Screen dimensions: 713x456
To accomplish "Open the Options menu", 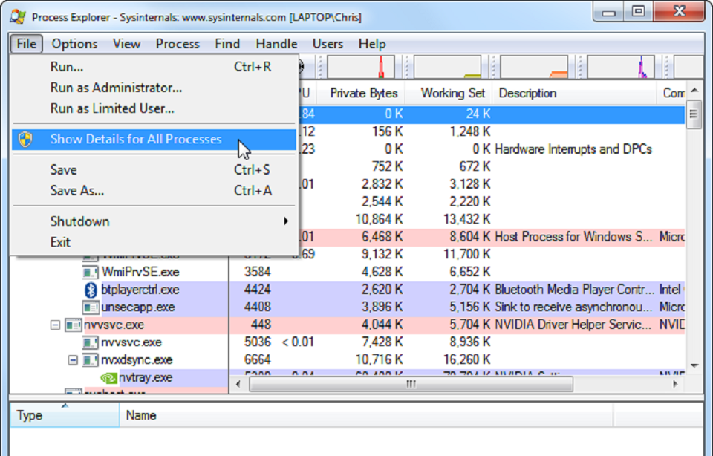I will click(74, 44).
